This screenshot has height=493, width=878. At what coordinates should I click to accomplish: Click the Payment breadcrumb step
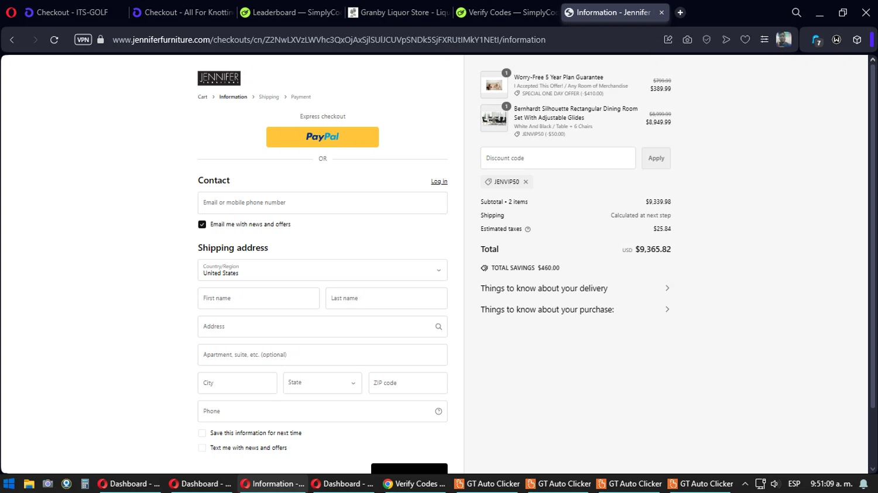(301, 97)
